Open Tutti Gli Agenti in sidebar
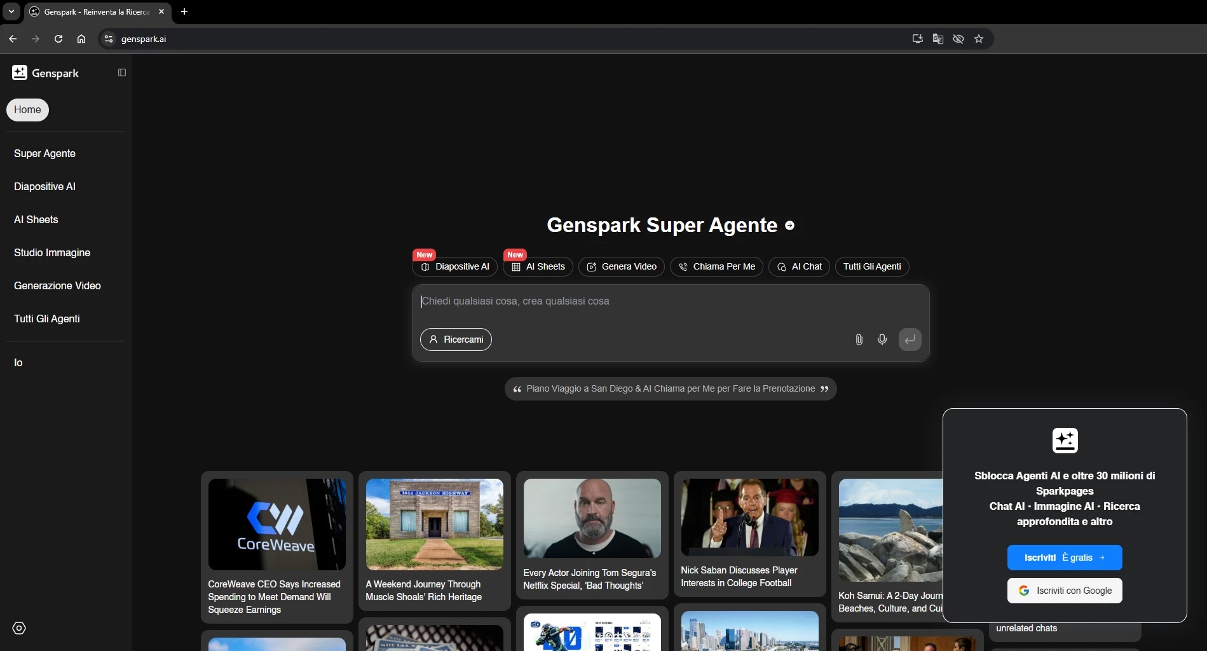 47,319
